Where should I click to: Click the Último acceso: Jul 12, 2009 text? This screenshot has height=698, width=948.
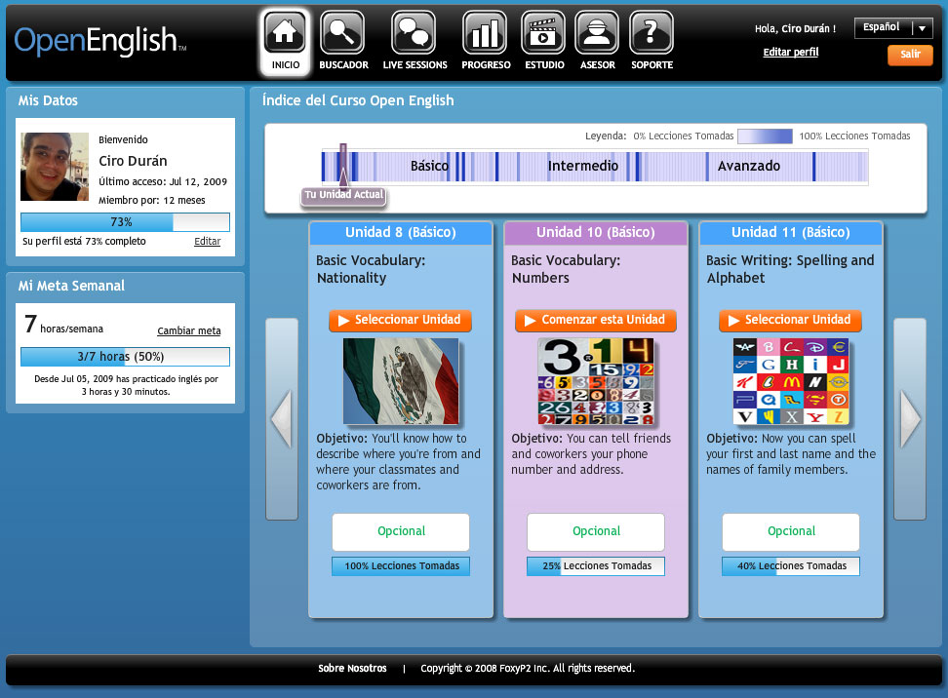point(163,181)
